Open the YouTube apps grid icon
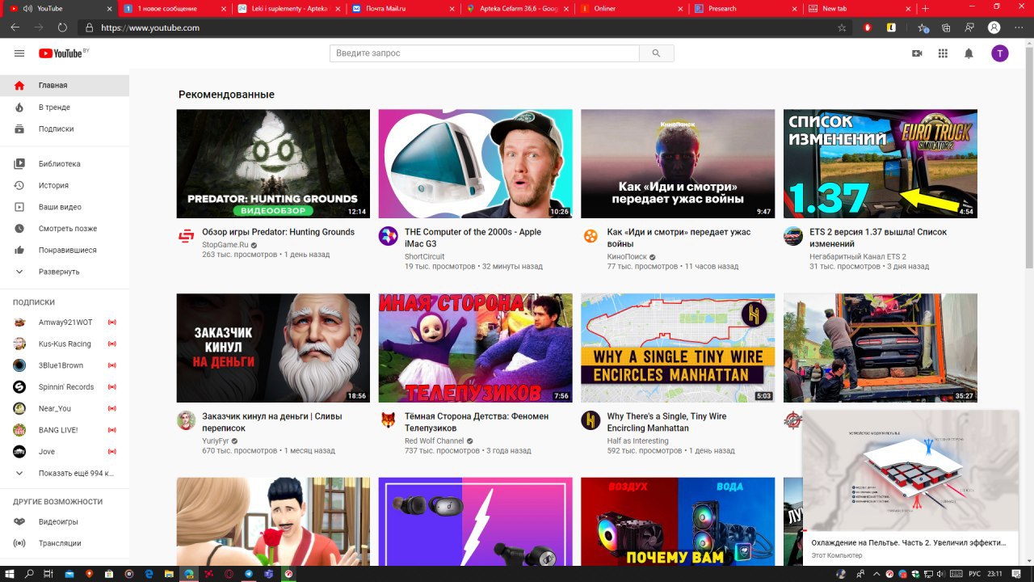Screen dimensions: 1034x582 coord(943,53)
